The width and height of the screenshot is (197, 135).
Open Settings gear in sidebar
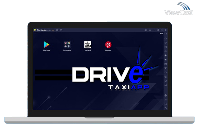(166, 96)
